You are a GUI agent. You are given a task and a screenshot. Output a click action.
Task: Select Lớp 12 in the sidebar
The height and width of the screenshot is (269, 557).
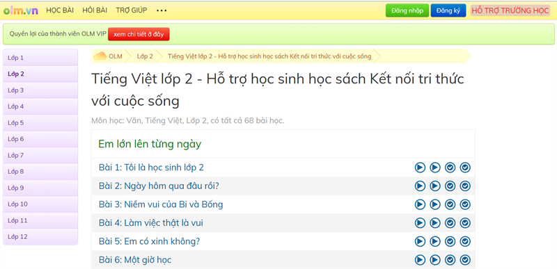[40, 237]
